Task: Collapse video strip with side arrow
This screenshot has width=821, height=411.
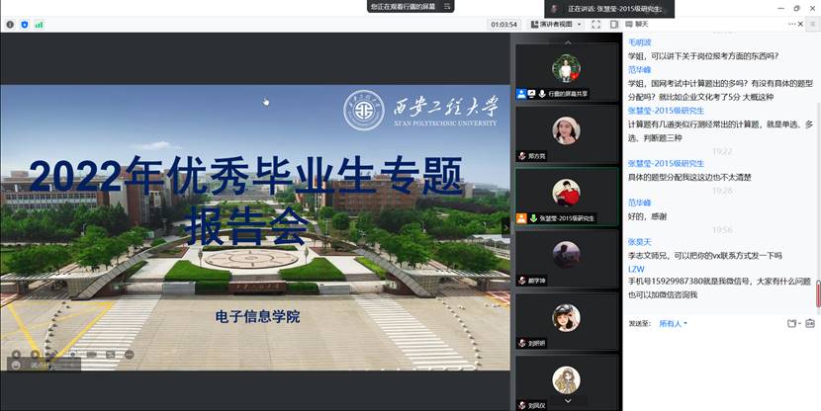Action: click(x=508, y=226)
